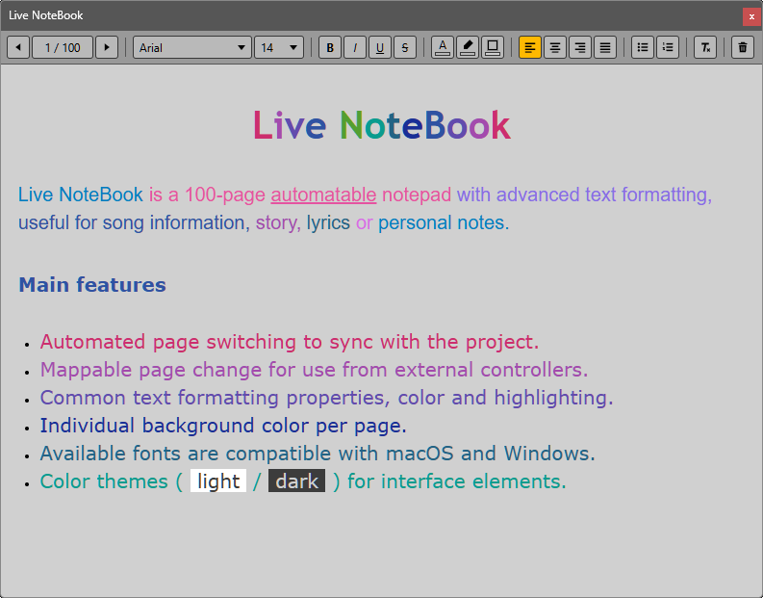Click the large Live NoteBook heading
Screen dimensions: 763x598
pos(381,125)
